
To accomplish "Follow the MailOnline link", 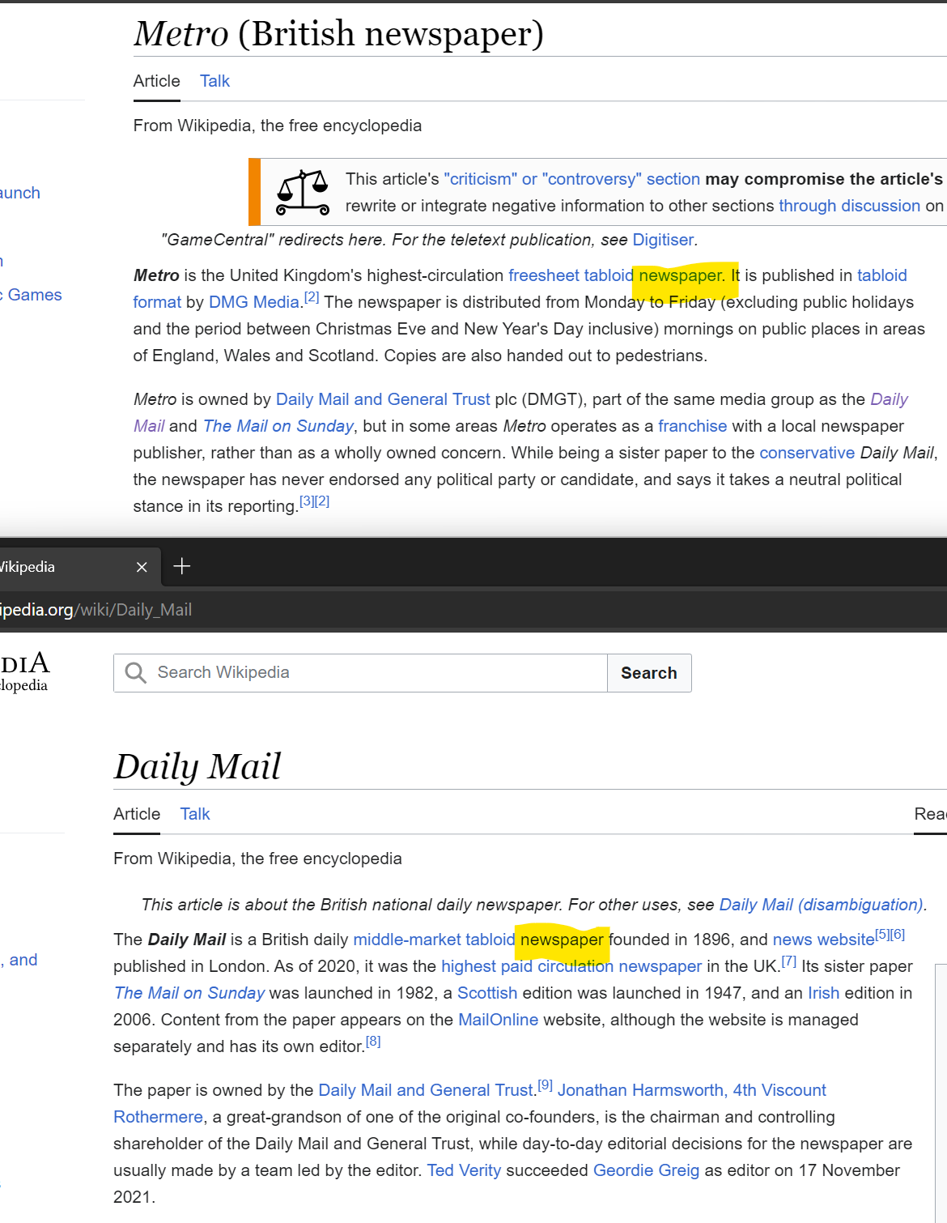I will coord(498,1020).
